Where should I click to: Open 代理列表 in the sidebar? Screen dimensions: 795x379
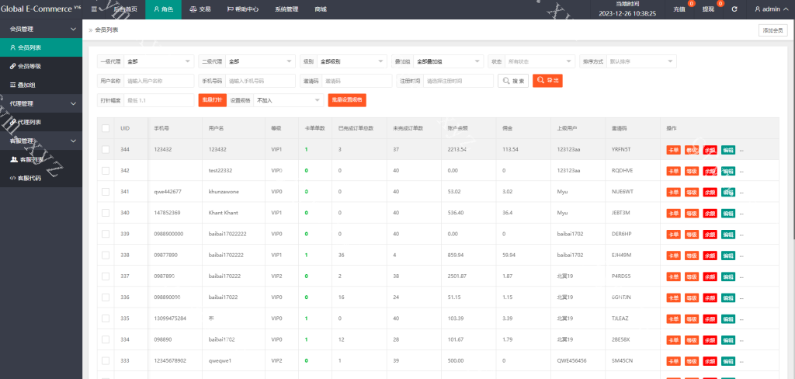[41, 122]
